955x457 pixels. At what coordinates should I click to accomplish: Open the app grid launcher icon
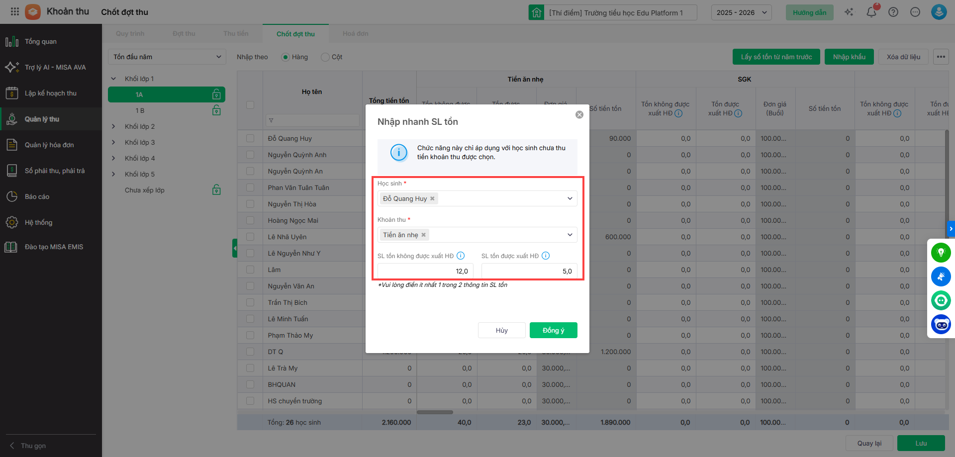tap(14, 11)
